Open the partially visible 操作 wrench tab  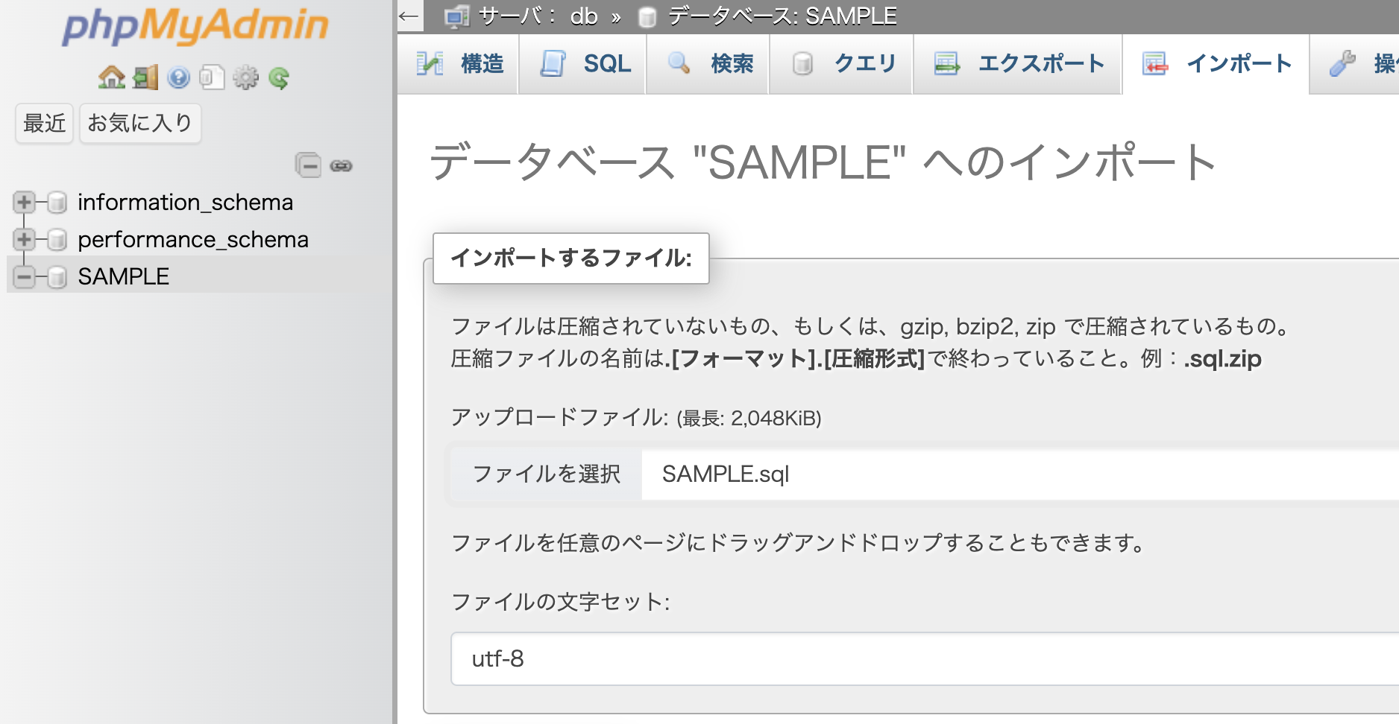1356,64
